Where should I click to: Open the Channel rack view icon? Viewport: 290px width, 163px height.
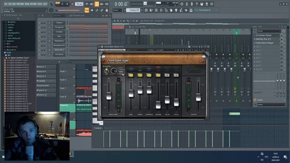point(156,10)
